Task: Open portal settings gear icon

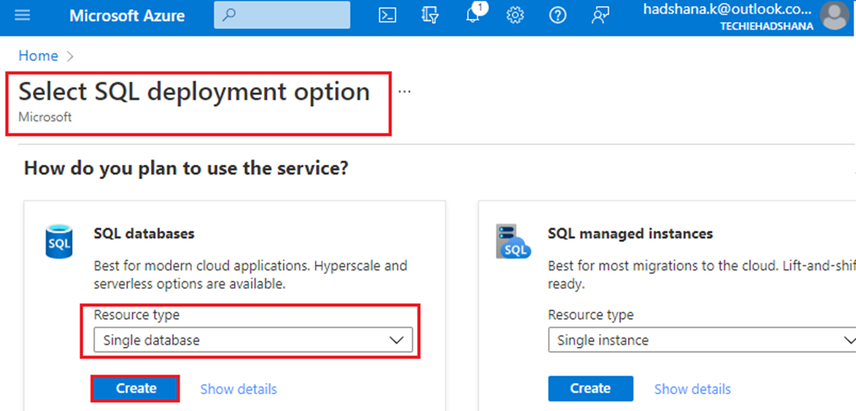Action: 515,16
